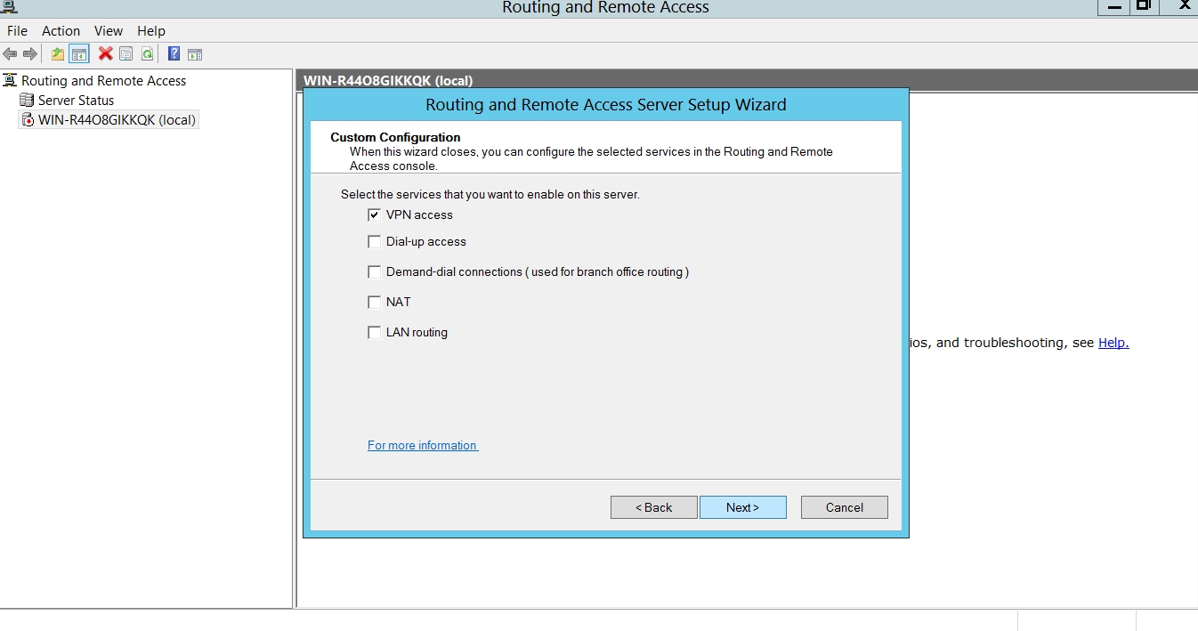1198x631 pixels.
Task: Click the blue Help question mark icon
Action: click(x=174, y=54)
